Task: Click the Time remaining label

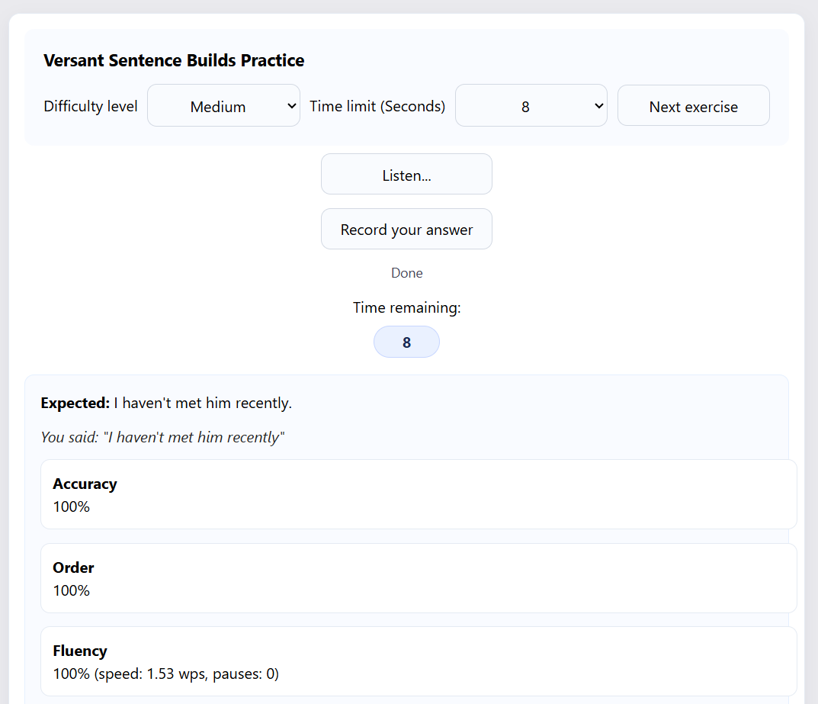Action: (407, 307)
